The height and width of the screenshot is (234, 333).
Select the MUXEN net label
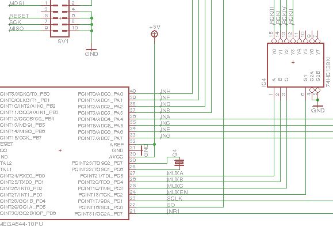(177, 193)
